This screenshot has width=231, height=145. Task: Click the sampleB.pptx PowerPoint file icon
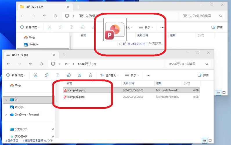pyautogui.click(x=65, y=97)
